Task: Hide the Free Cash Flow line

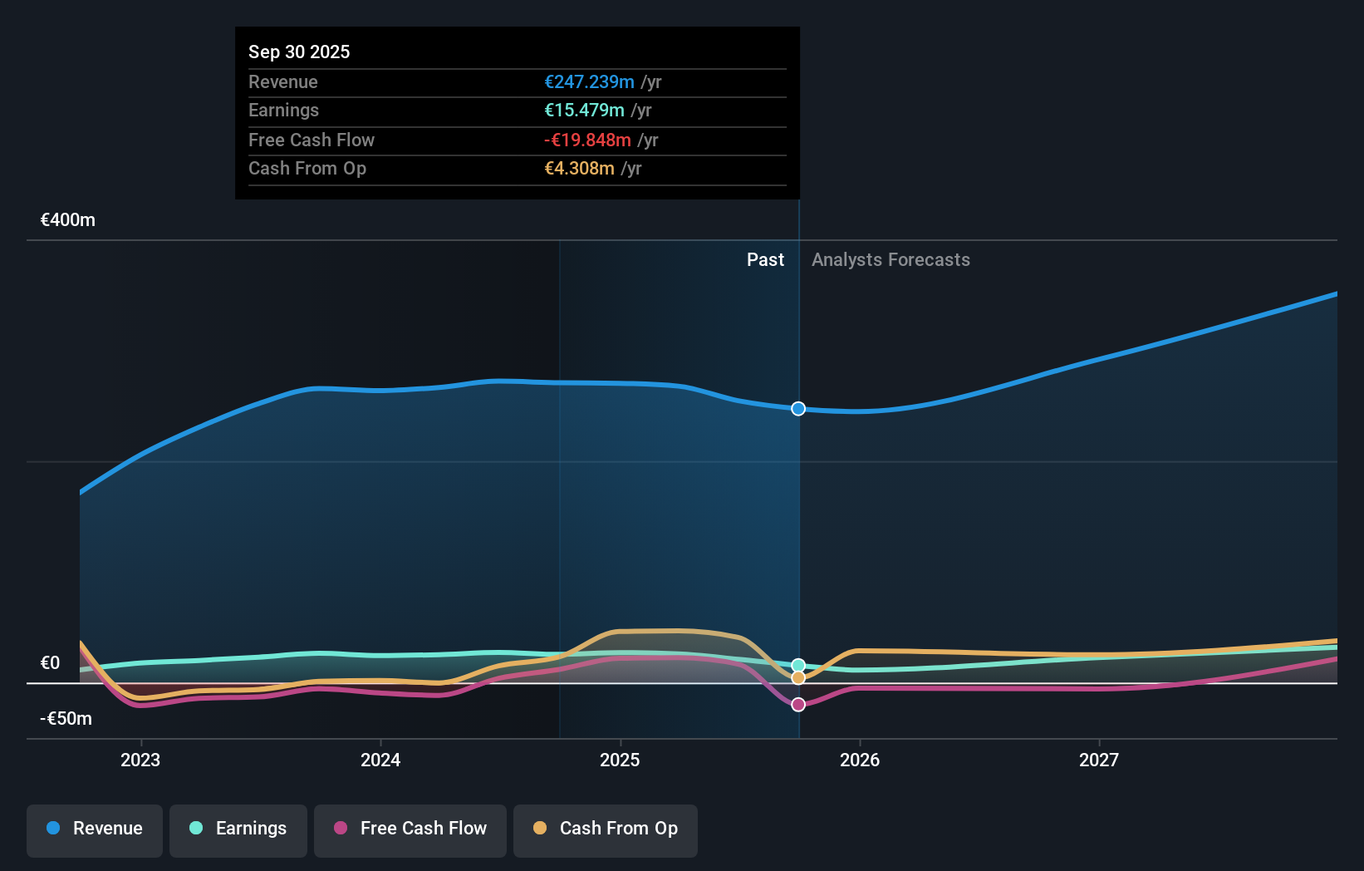Action: click(410, 829)
